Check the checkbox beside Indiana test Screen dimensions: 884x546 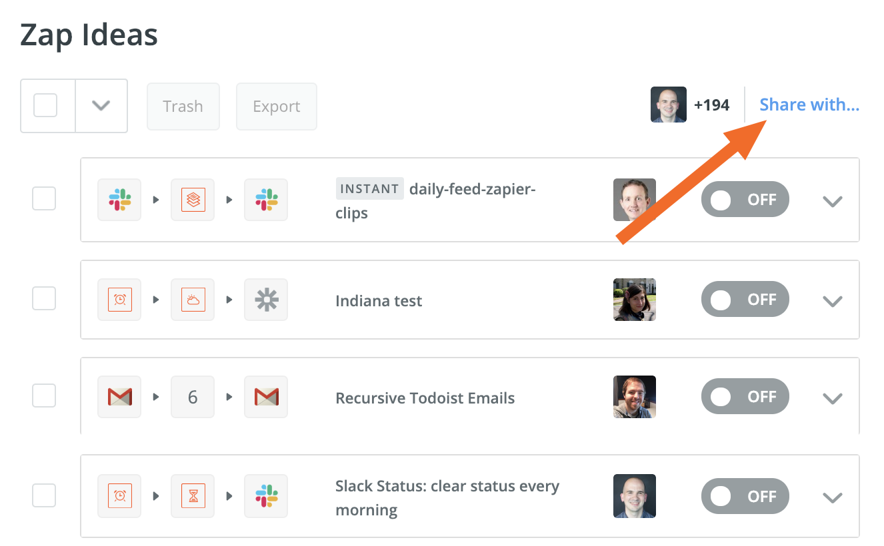pyautogui.click(x=44, y=298)
